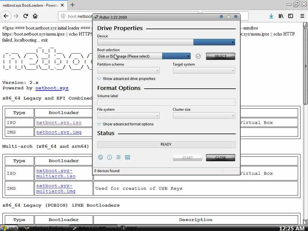Click the 'Version: 2.x' text
Screen dimensions: 308x231
[x=20, y=82]
